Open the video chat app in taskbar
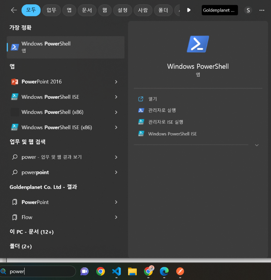Image resolution: width=271 pixels, height=280 pixels. [85, 271]
